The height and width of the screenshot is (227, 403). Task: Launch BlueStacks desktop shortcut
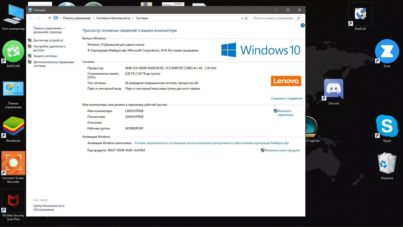point(13,129)
